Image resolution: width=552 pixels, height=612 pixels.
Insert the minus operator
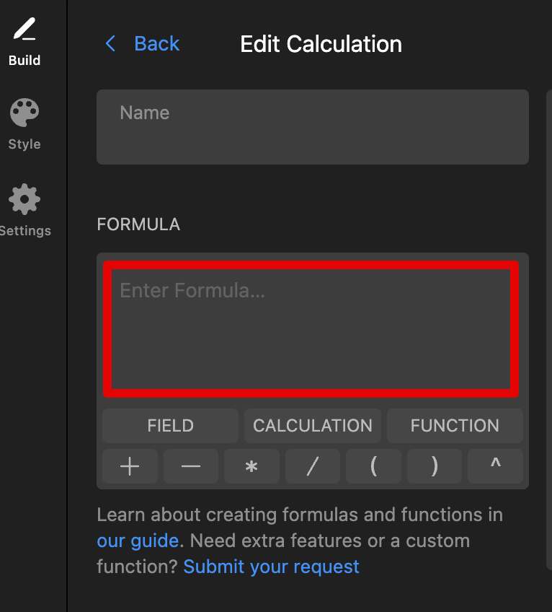point(190,466)
